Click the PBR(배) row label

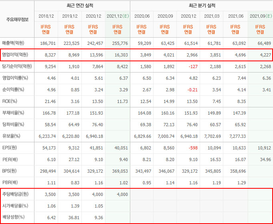click(x=10, y=183)
